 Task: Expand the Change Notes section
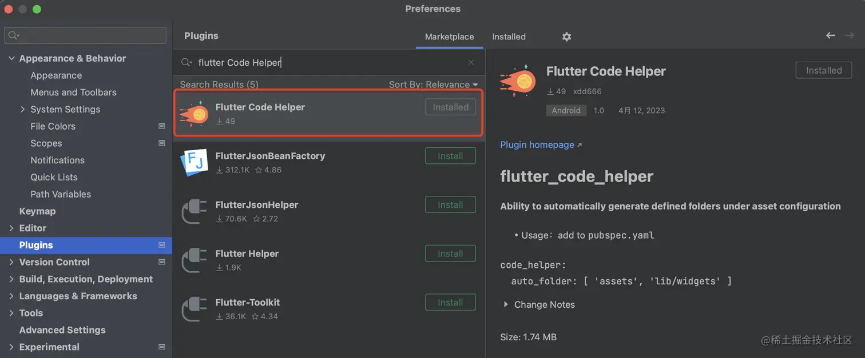click(x=506, y=304)
